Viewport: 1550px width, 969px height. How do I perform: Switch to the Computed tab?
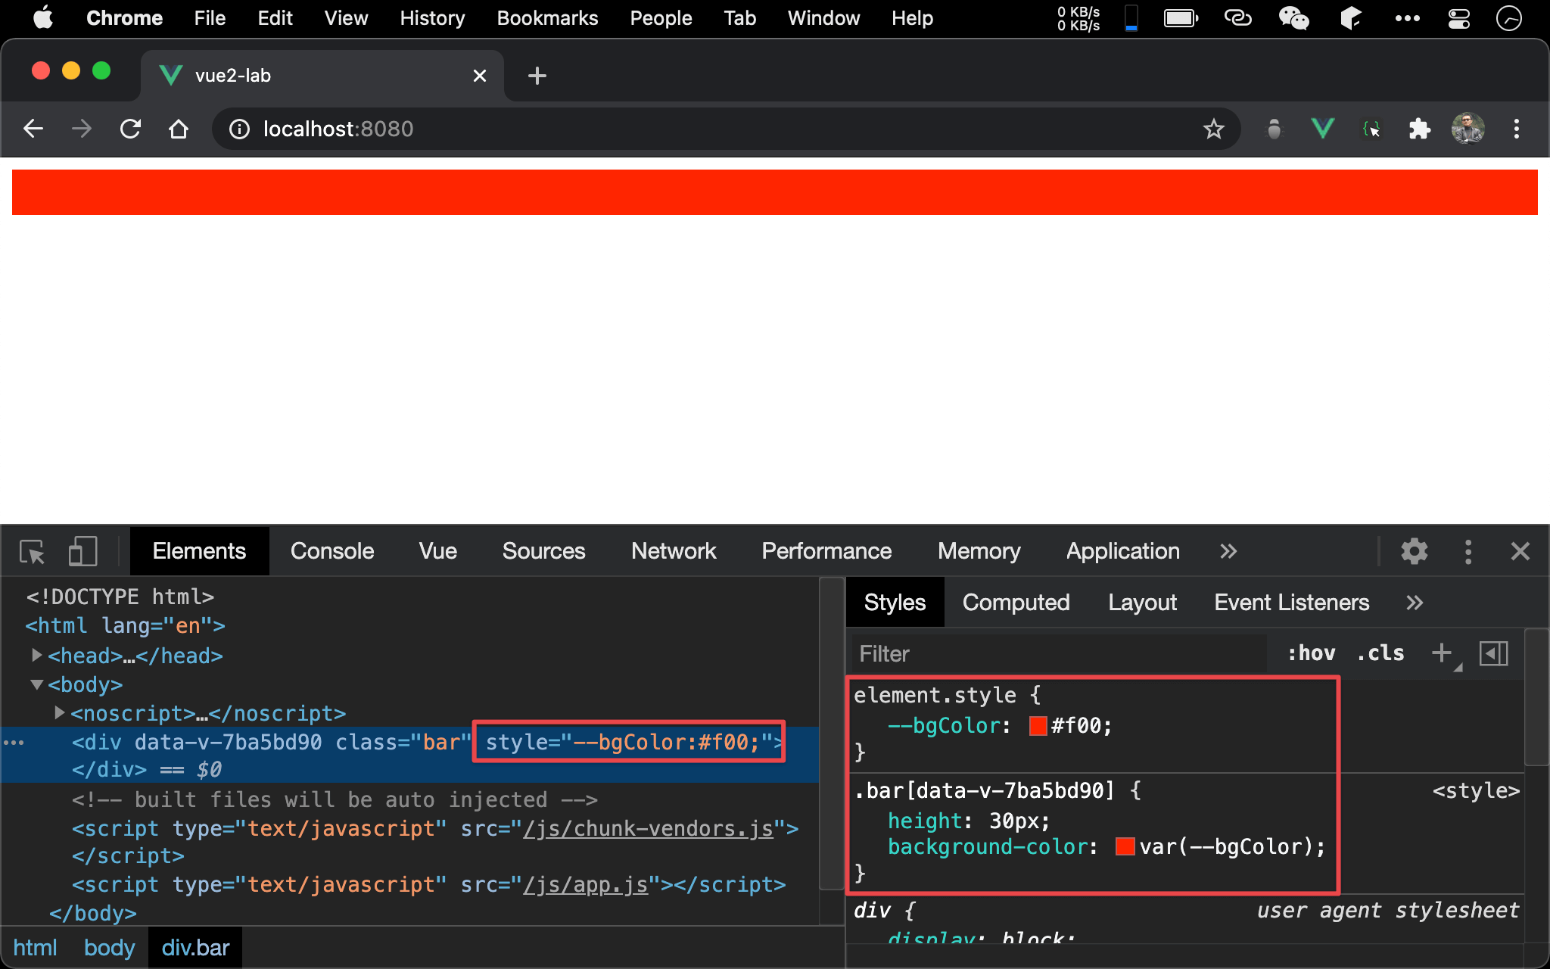pyautogui.click(x=1016, y=603)
